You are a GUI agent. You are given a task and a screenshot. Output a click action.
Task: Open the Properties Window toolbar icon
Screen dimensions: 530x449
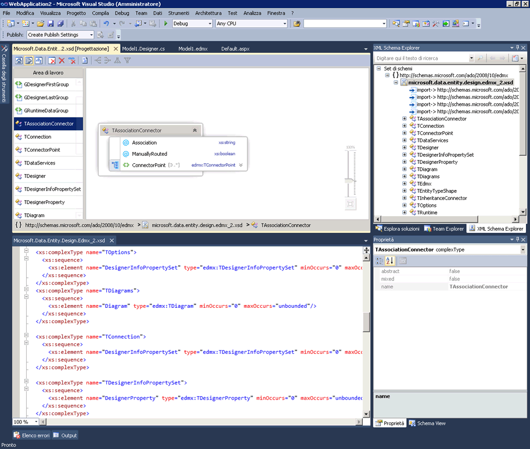pos(406,23)
